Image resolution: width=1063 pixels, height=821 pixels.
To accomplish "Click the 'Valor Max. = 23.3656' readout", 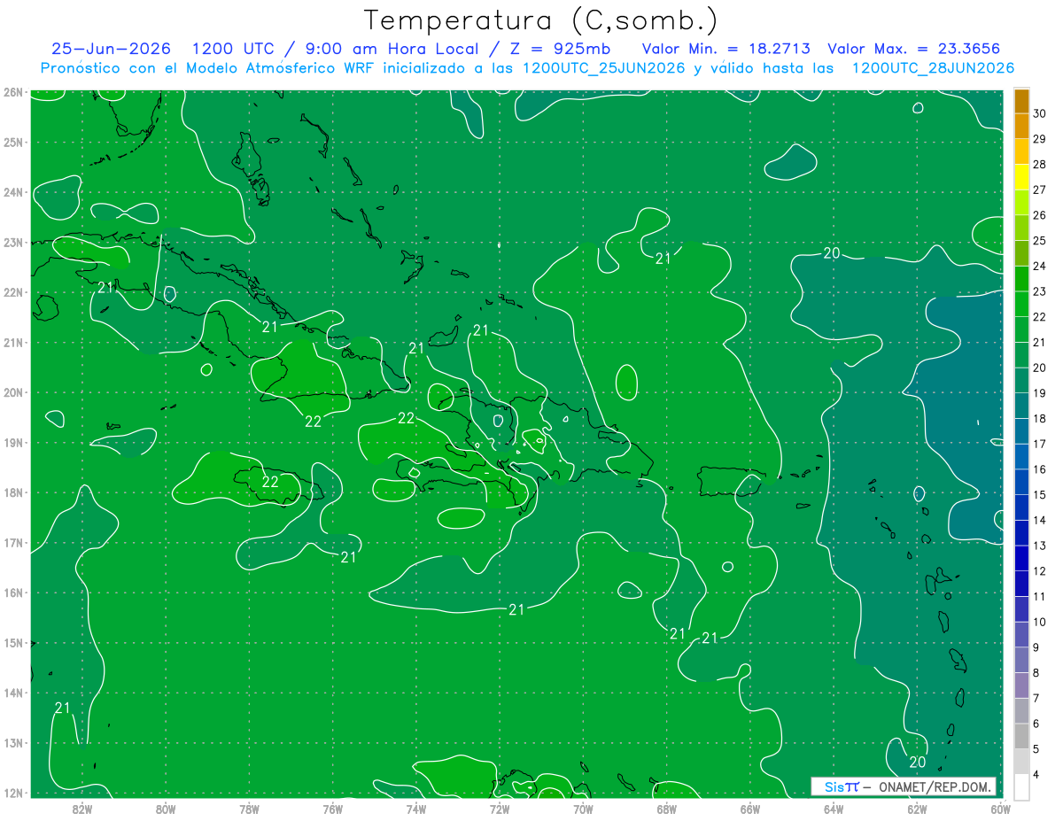I will 916,49.
